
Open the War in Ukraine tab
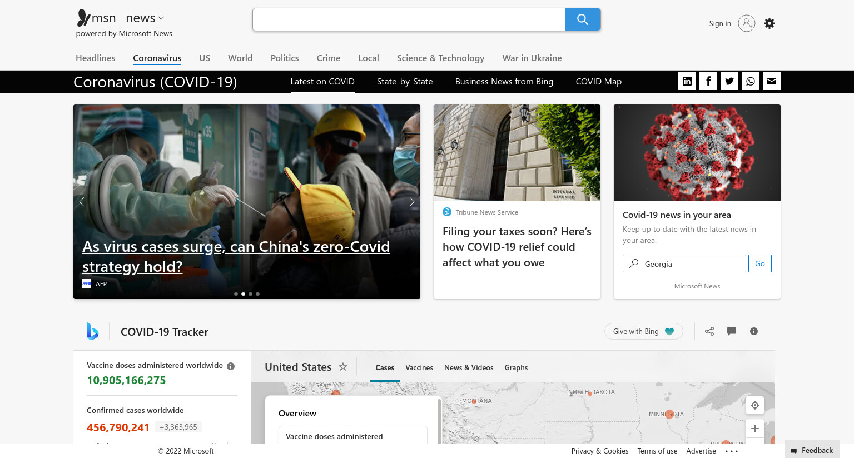pyautogui.click(x=532, y=58)
